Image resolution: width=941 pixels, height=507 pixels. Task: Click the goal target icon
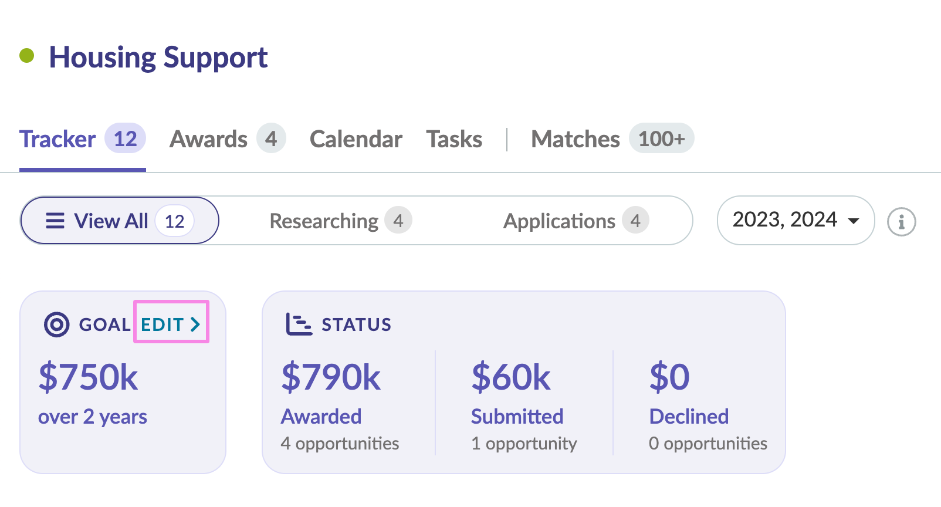57,324
